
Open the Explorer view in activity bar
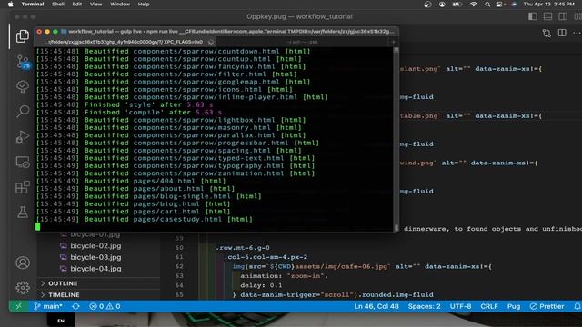coord(22,36)
